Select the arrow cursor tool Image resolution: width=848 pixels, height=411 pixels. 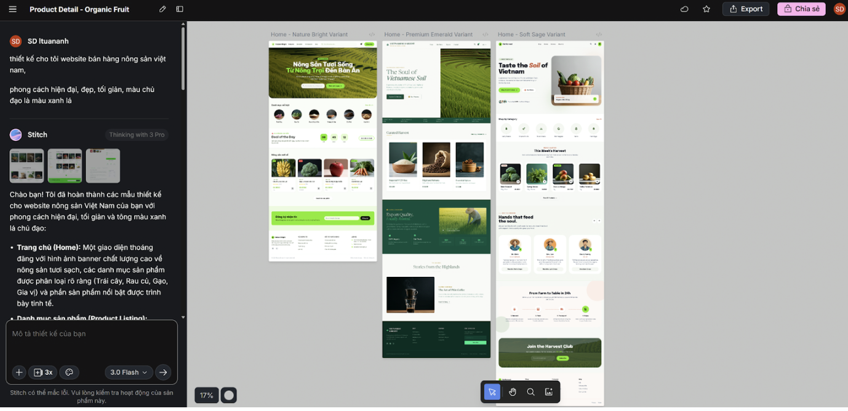pos(492,392)
